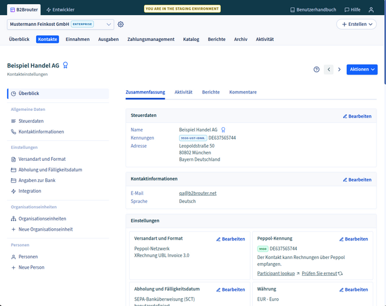
Task: Click the Benutzerhandbuch book icon
Action: pos(292,10)
